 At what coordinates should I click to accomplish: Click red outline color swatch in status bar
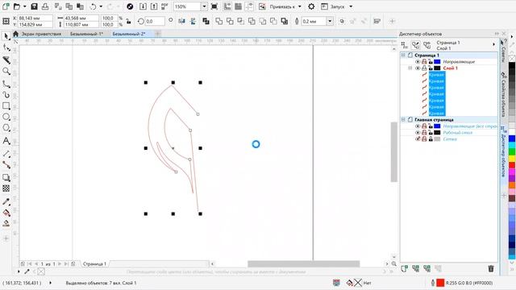pos(440,283)
